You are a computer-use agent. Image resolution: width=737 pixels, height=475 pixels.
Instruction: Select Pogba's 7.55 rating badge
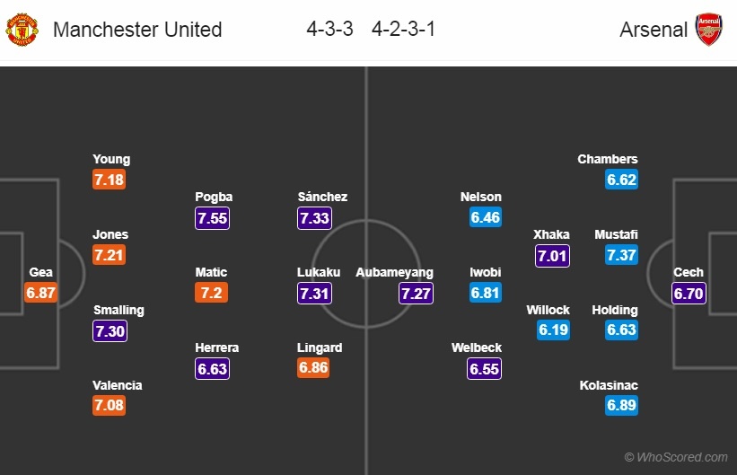point(212,217)
